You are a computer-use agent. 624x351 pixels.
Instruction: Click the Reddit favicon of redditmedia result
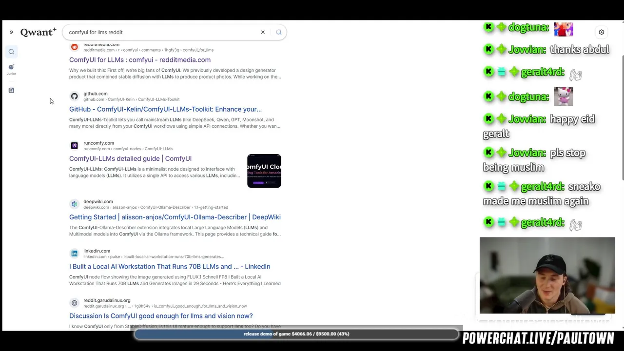[74, 47]
